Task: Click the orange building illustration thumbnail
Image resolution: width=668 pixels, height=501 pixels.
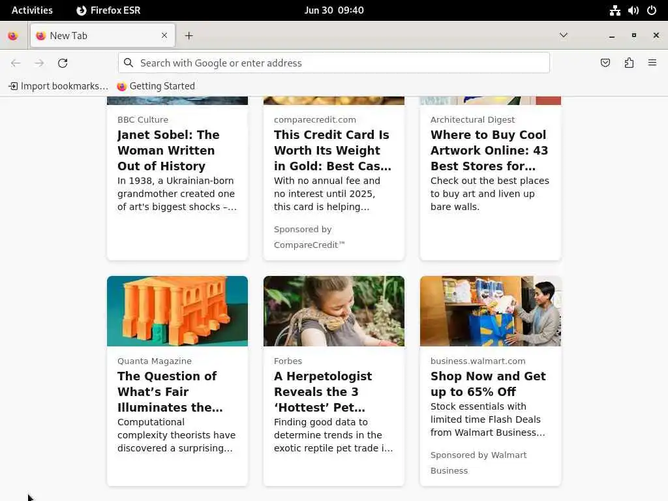Action: point(177,311)
